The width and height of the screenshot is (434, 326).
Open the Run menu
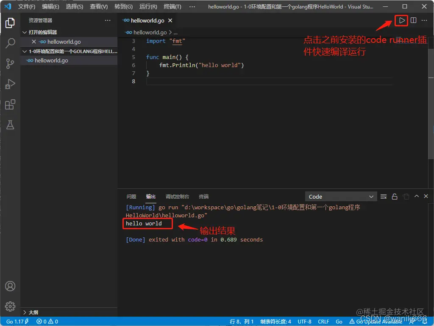pos(148,6)
